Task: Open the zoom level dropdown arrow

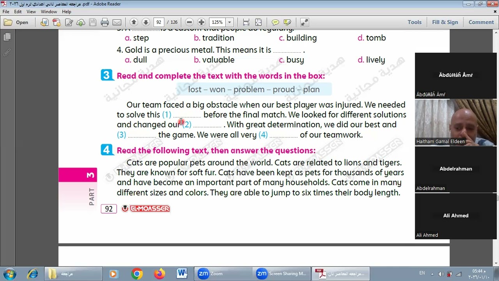Action: 230,22
